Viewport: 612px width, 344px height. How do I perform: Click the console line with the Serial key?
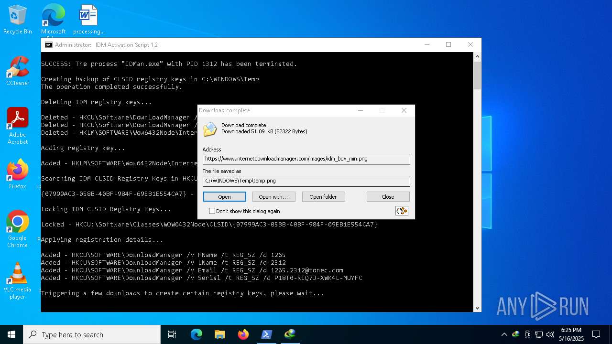pyautogui.click(x=202, y=278)
